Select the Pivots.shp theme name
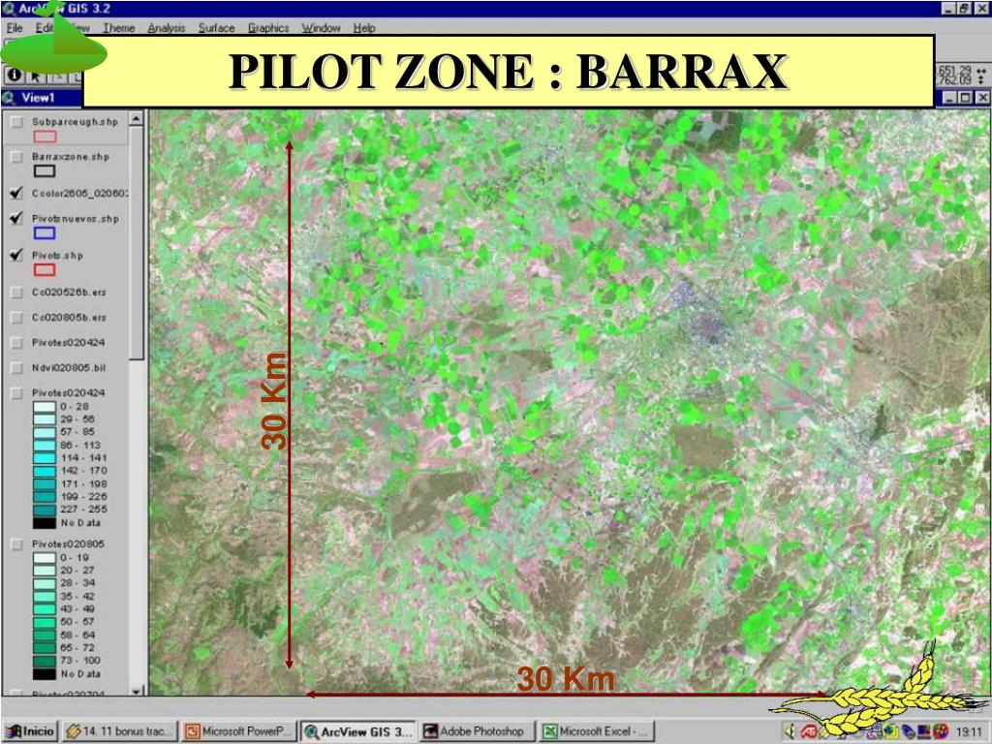Screen dimensions: 992x744 click(57, 255)
